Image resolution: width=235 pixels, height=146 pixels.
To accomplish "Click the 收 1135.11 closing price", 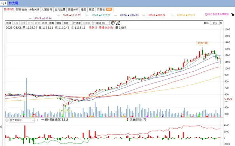I will coord(78,28).
